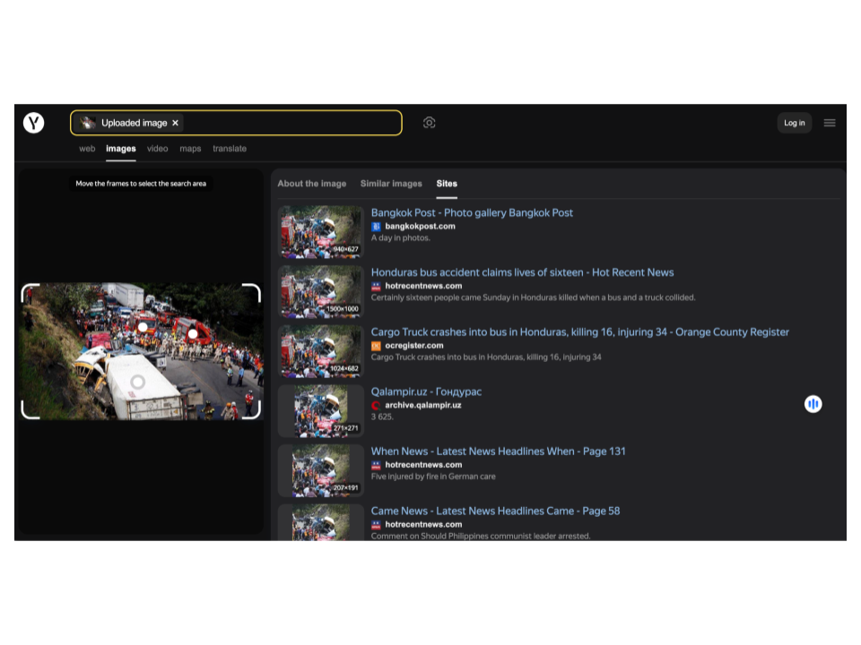Open the maps tab
861x645 pixels.
coord(190,149)
